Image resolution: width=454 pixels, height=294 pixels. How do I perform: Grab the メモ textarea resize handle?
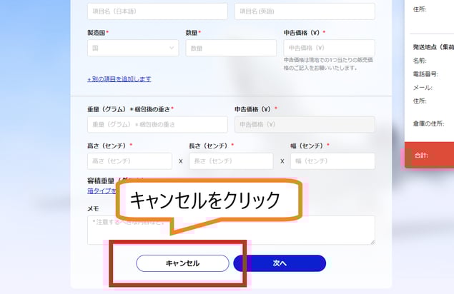(x=372, y=242)
